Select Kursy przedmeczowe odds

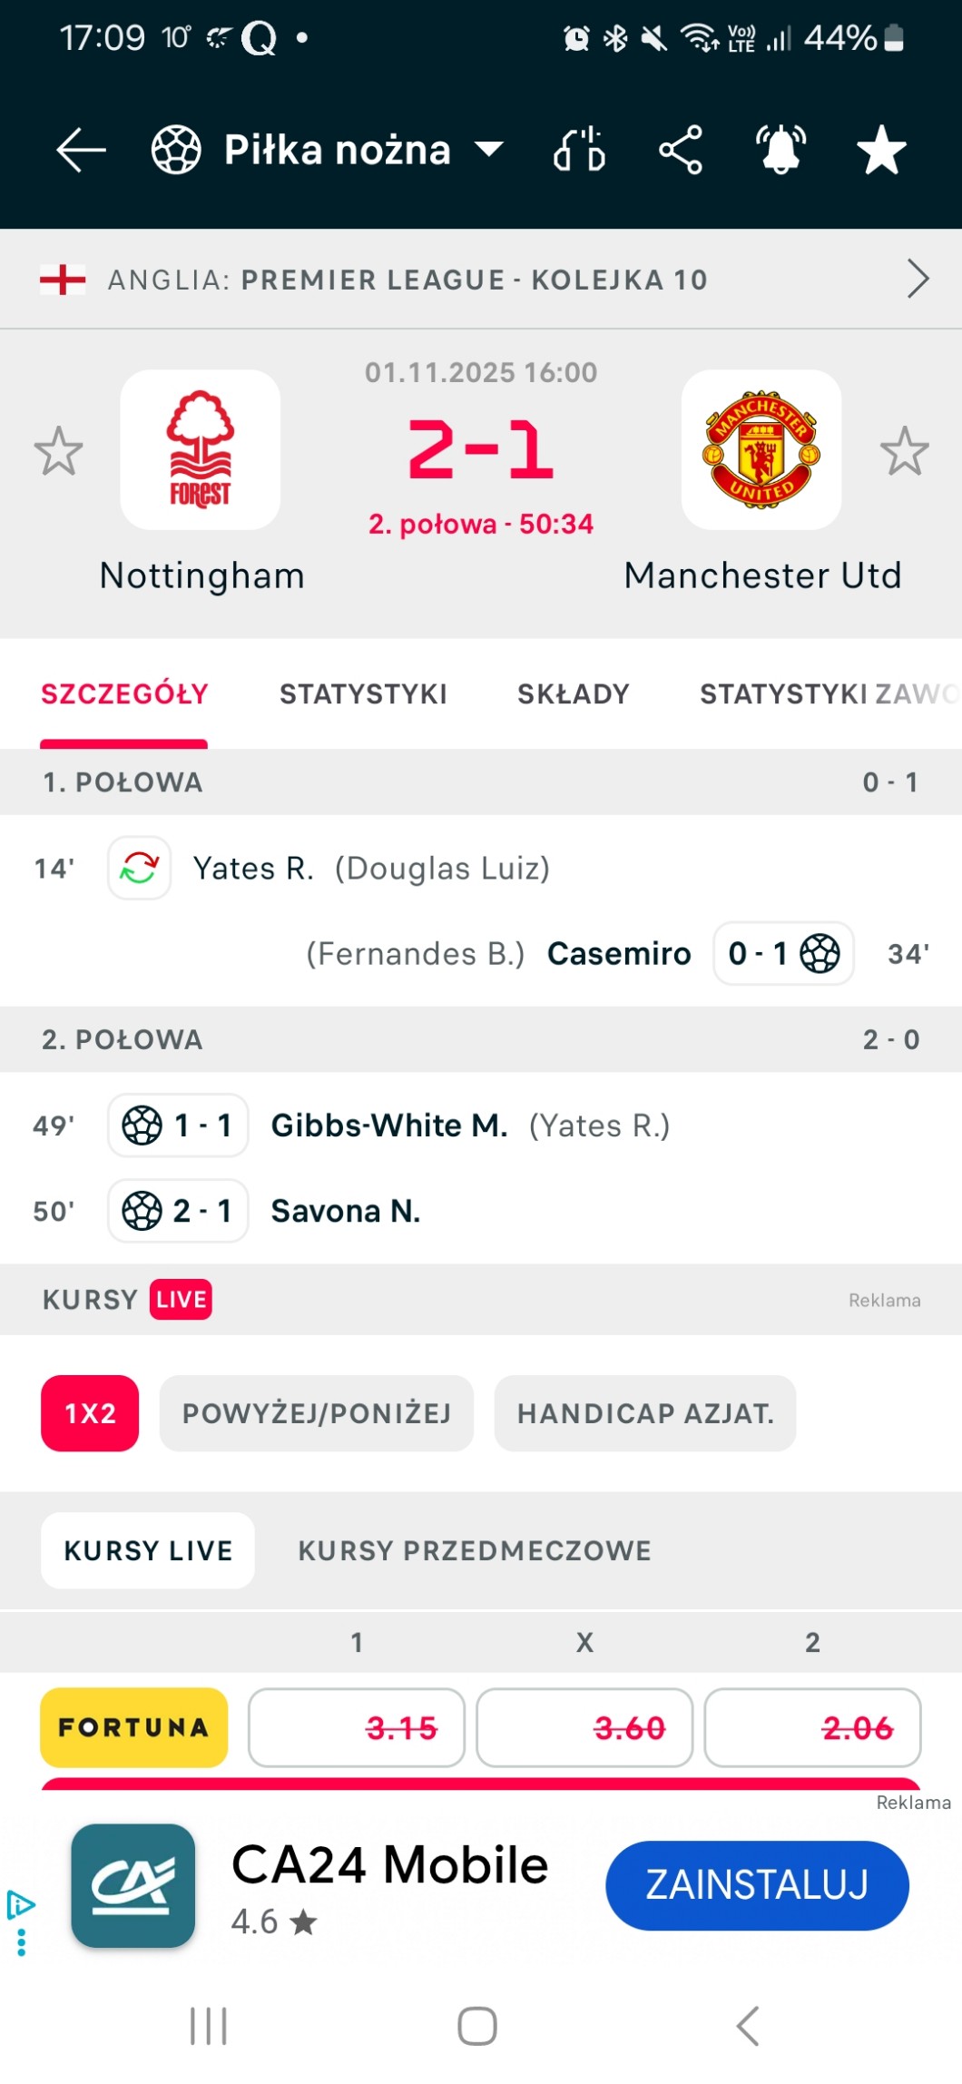point(475,1550)
